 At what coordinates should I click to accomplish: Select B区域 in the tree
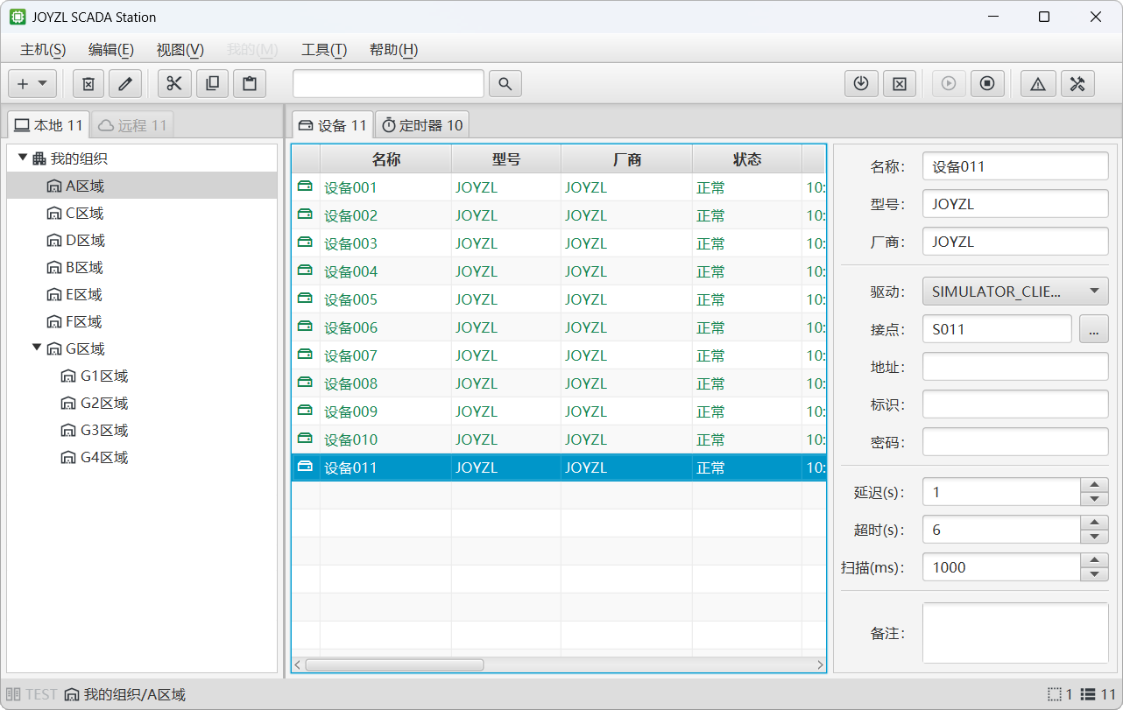click(x=142, y=267)
